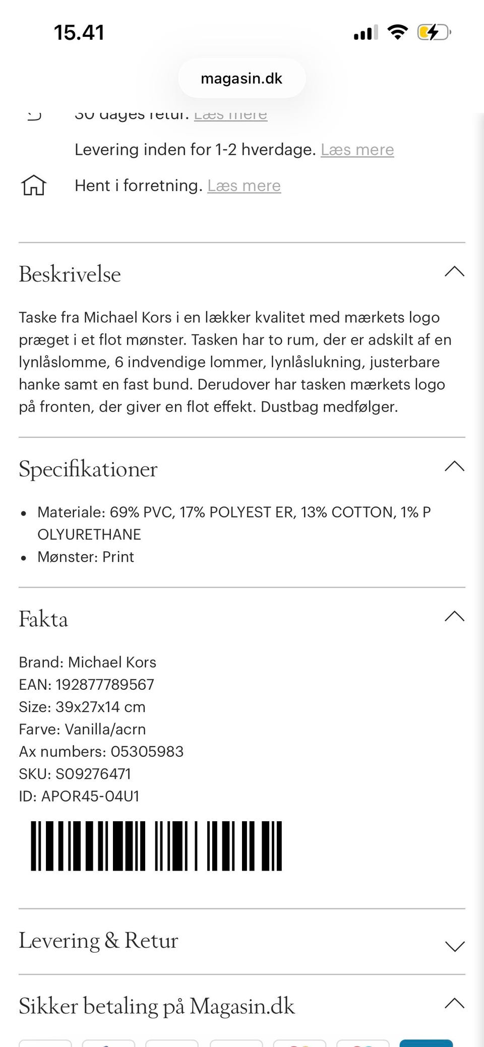Tap the Specifikationer heading text
Screen dimensions: 484x1047
point(88,469)
